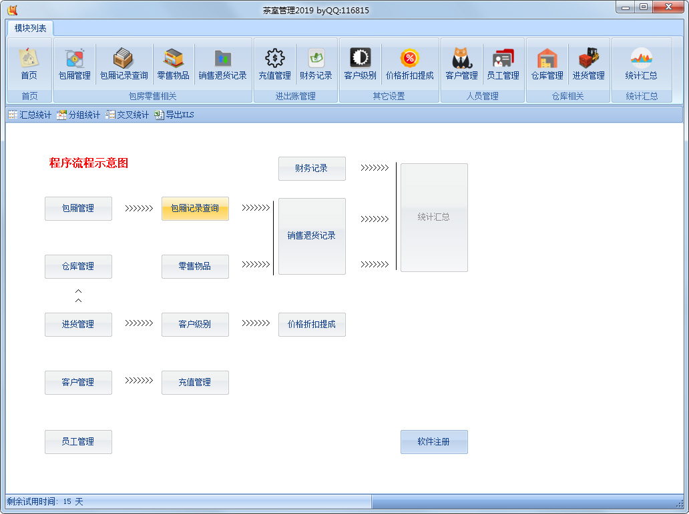Click the 其它设置 group label
This screenshot has width=689, height=514.
(x=389, y=96)
